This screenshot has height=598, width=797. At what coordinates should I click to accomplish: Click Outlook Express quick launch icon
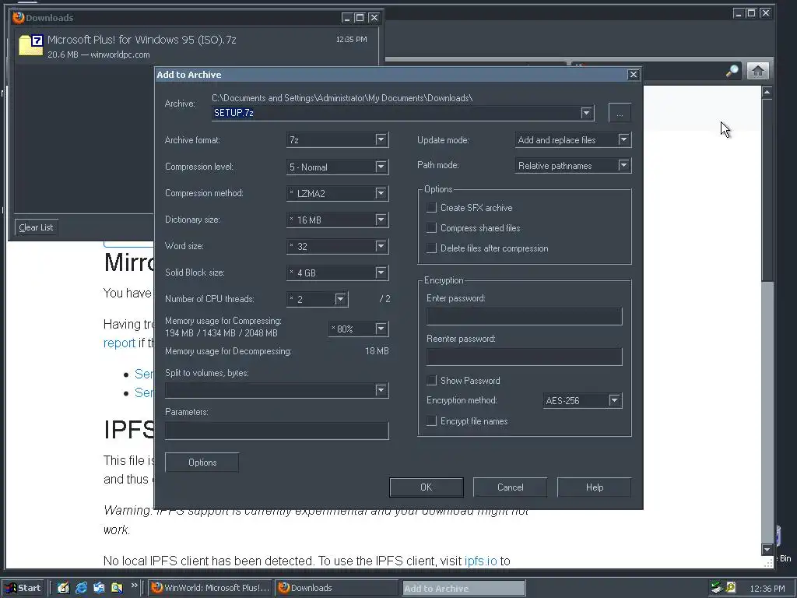(99, 588)
